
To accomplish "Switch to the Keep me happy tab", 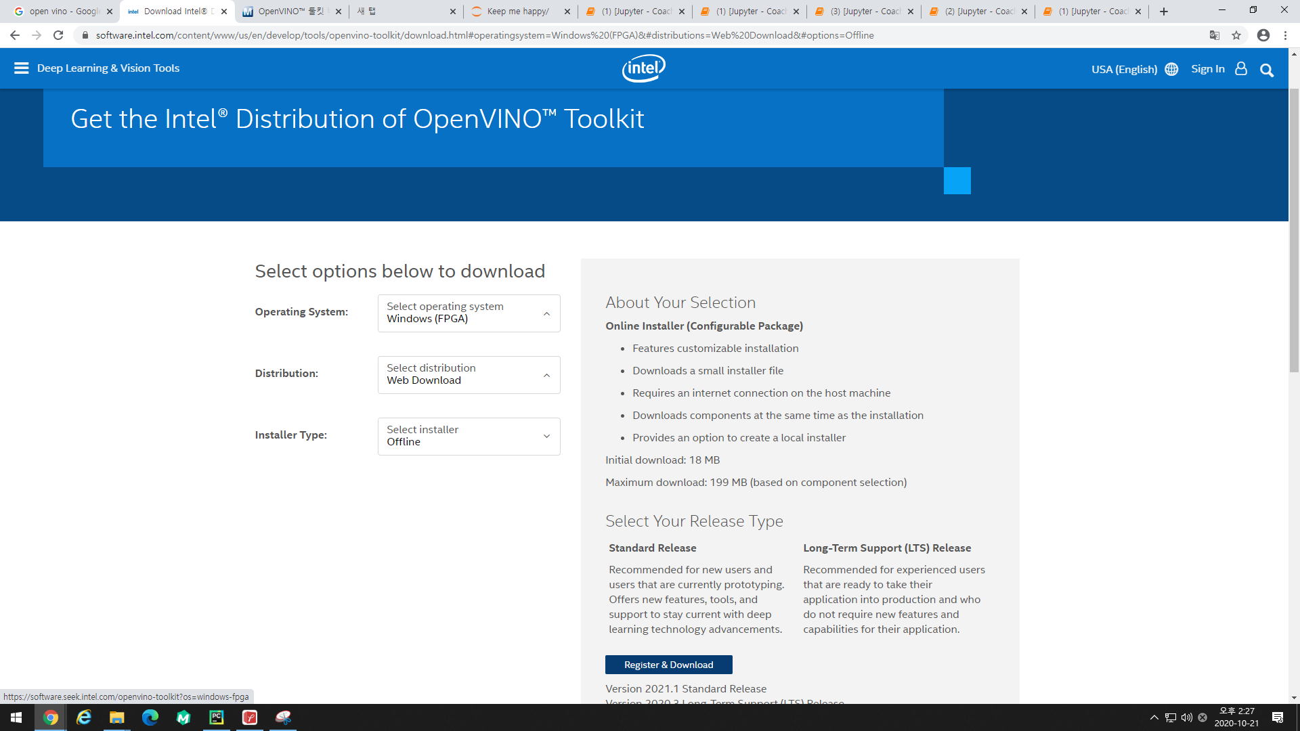I will [518, 12].
